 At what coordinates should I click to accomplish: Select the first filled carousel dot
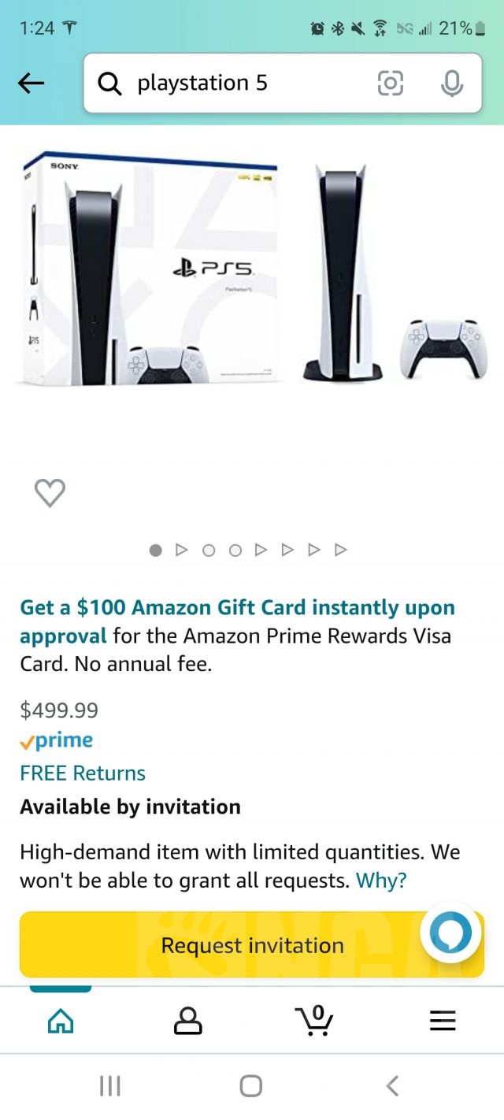tap(156, 550)
